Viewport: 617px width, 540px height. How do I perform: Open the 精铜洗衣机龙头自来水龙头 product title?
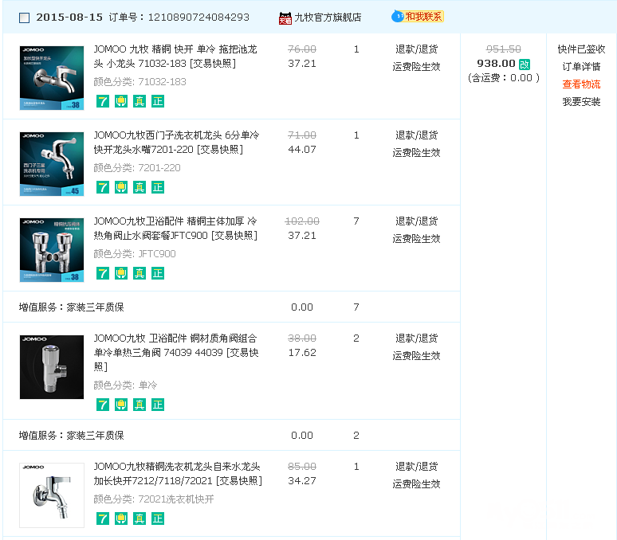[x=178, y=474]
